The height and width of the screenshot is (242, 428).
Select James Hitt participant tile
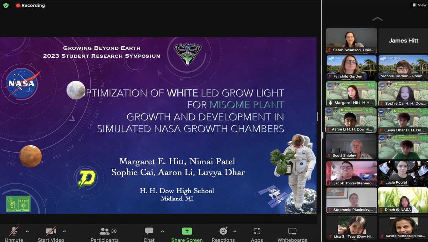[x=403, y=41]
